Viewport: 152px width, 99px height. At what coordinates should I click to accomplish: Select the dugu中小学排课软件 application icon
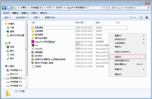33,42
